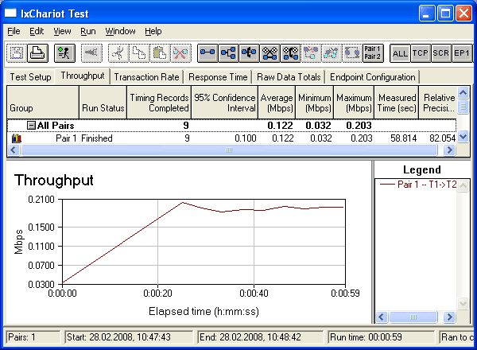Click the Save toolbar icon
This screenshot has width=477, height=350.
(x=17, y=53)
